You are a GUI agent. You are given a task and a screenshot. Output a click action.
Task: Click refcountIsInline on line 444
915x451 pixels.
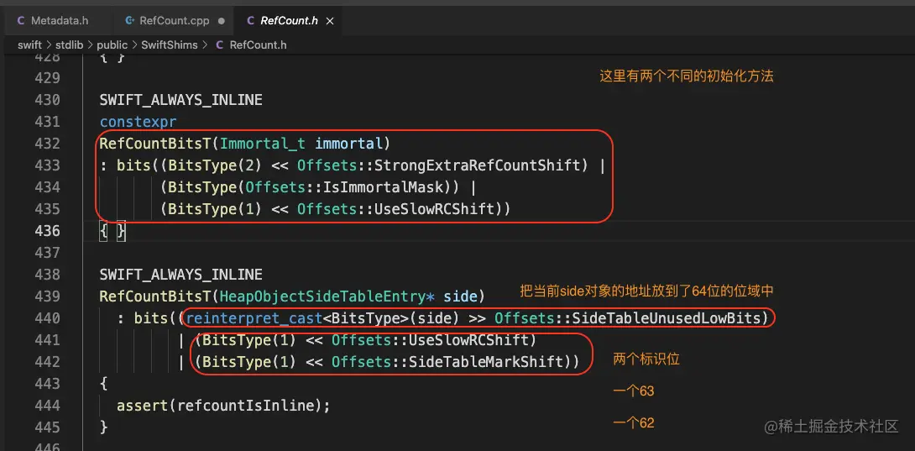coord(247,406)
